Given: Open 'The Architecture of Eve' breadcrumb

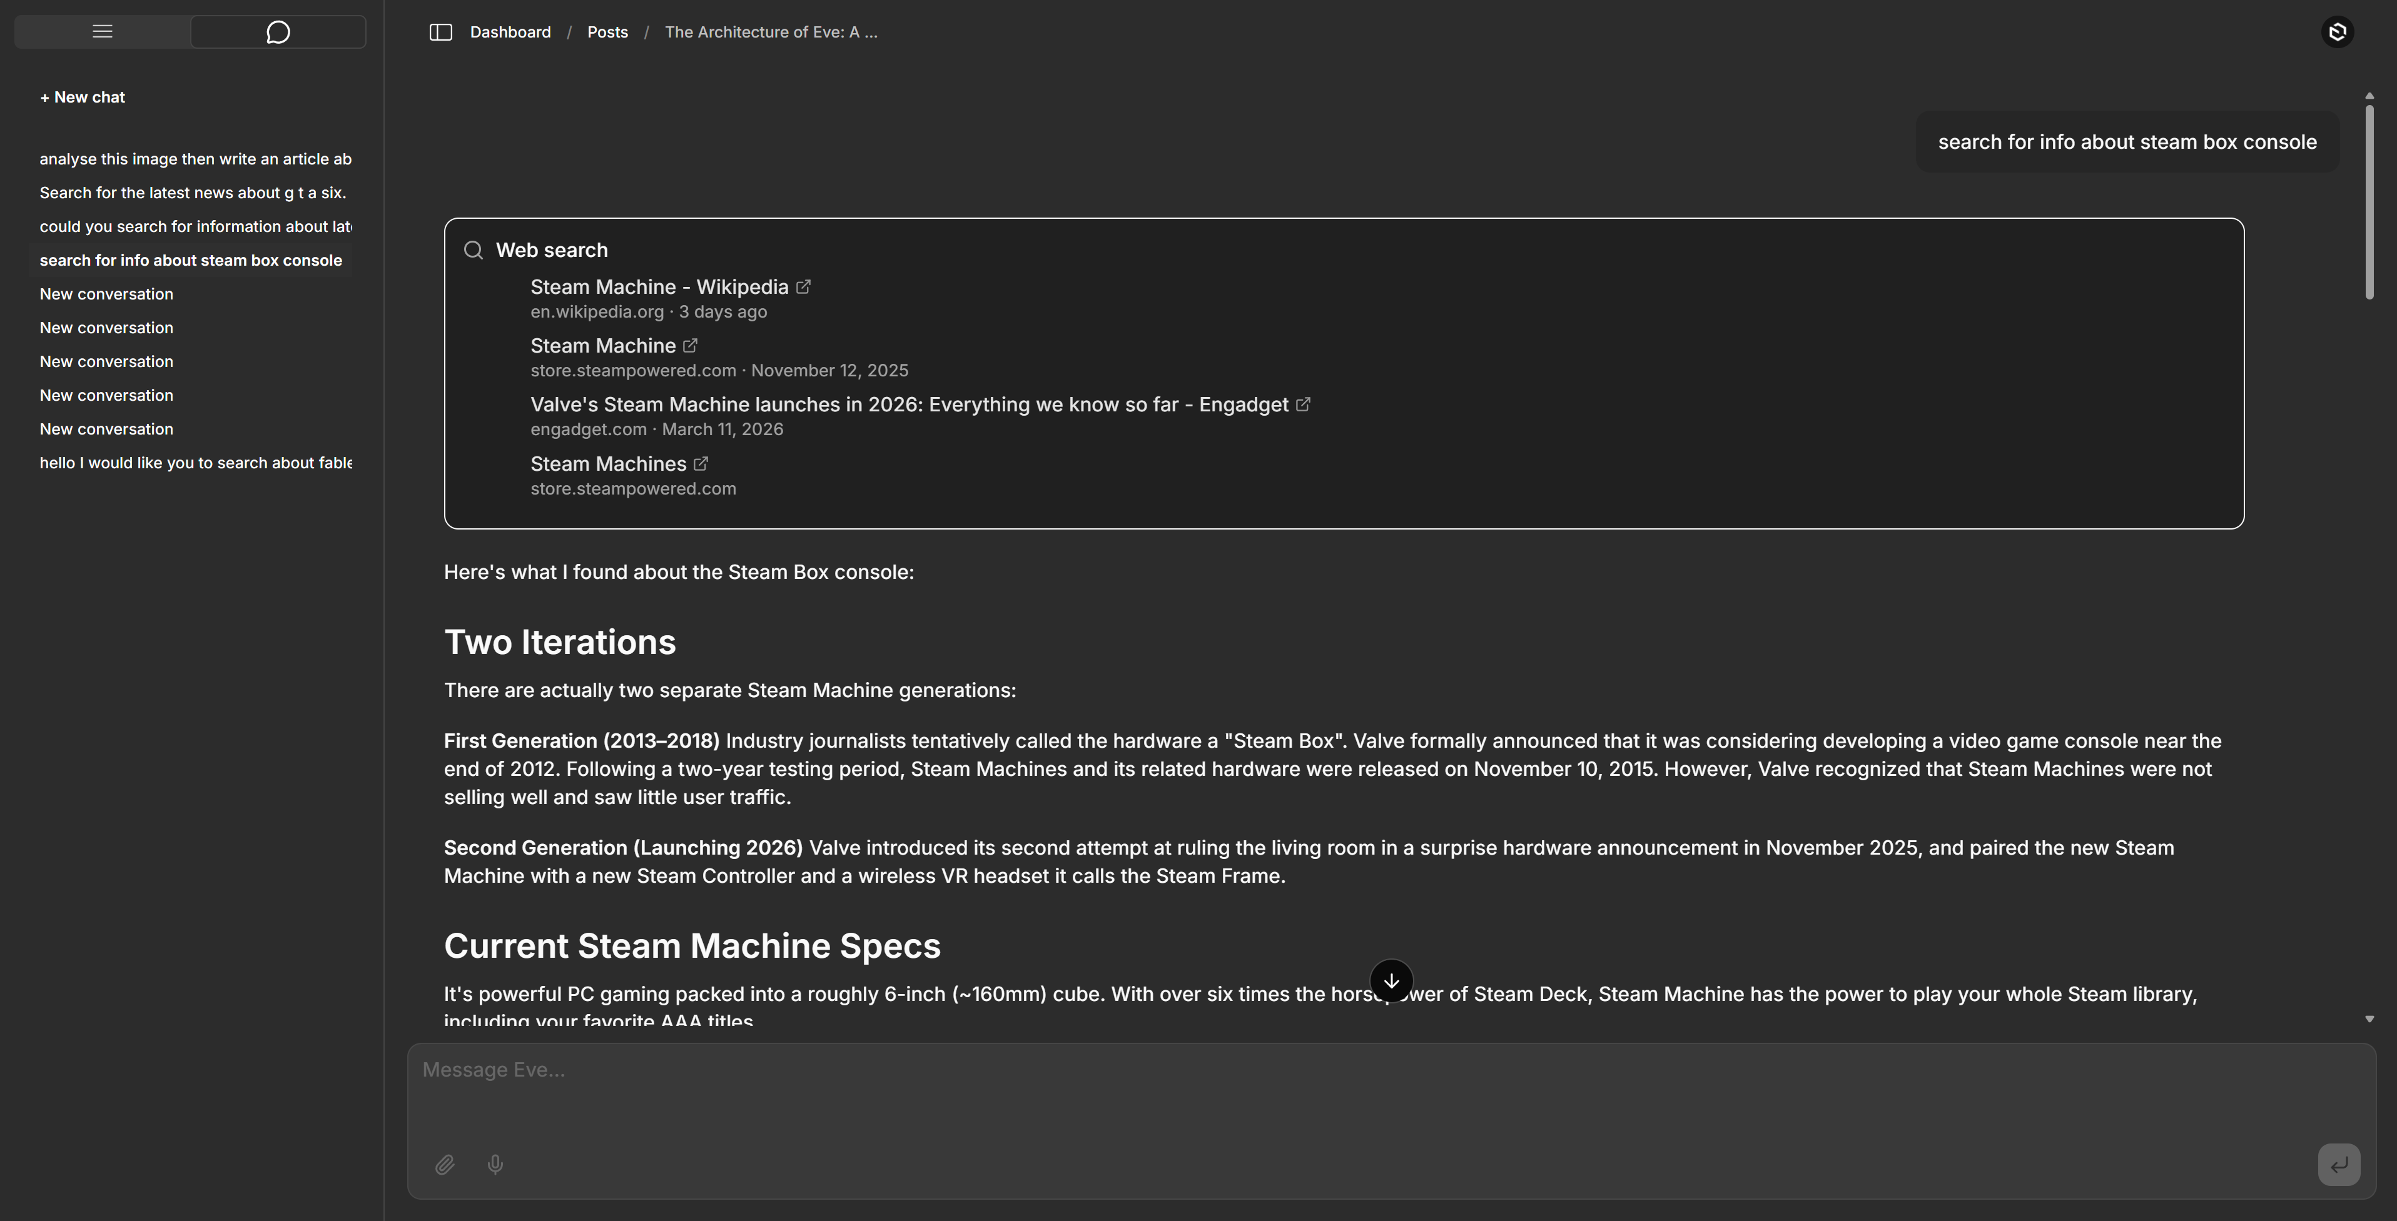Looking at the screenshot, I should [x=771, y=33].
